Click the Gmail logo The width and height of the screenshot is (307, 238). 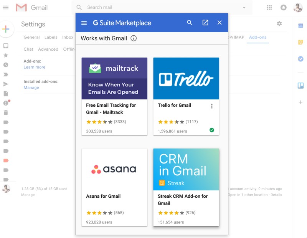31,7
